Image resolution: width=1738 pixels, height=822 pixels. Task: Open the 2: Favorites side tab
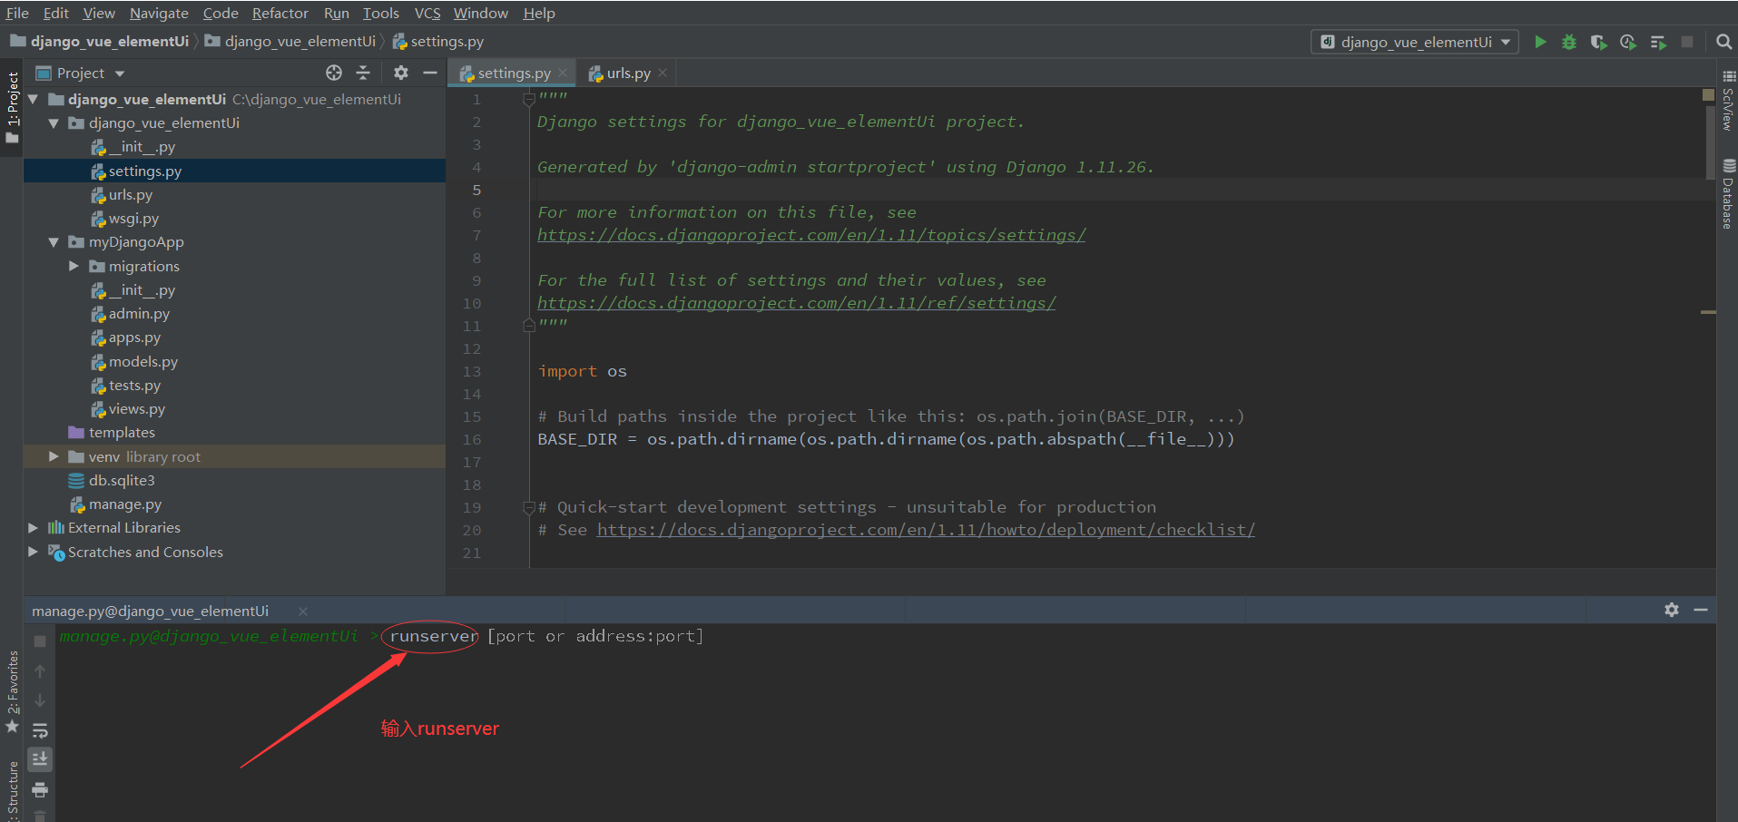click(12, 691)
